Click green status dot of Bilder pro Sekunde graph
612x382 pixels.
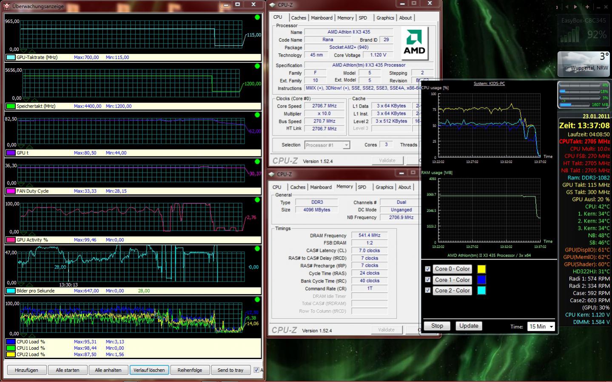click(x=257, y=249)
